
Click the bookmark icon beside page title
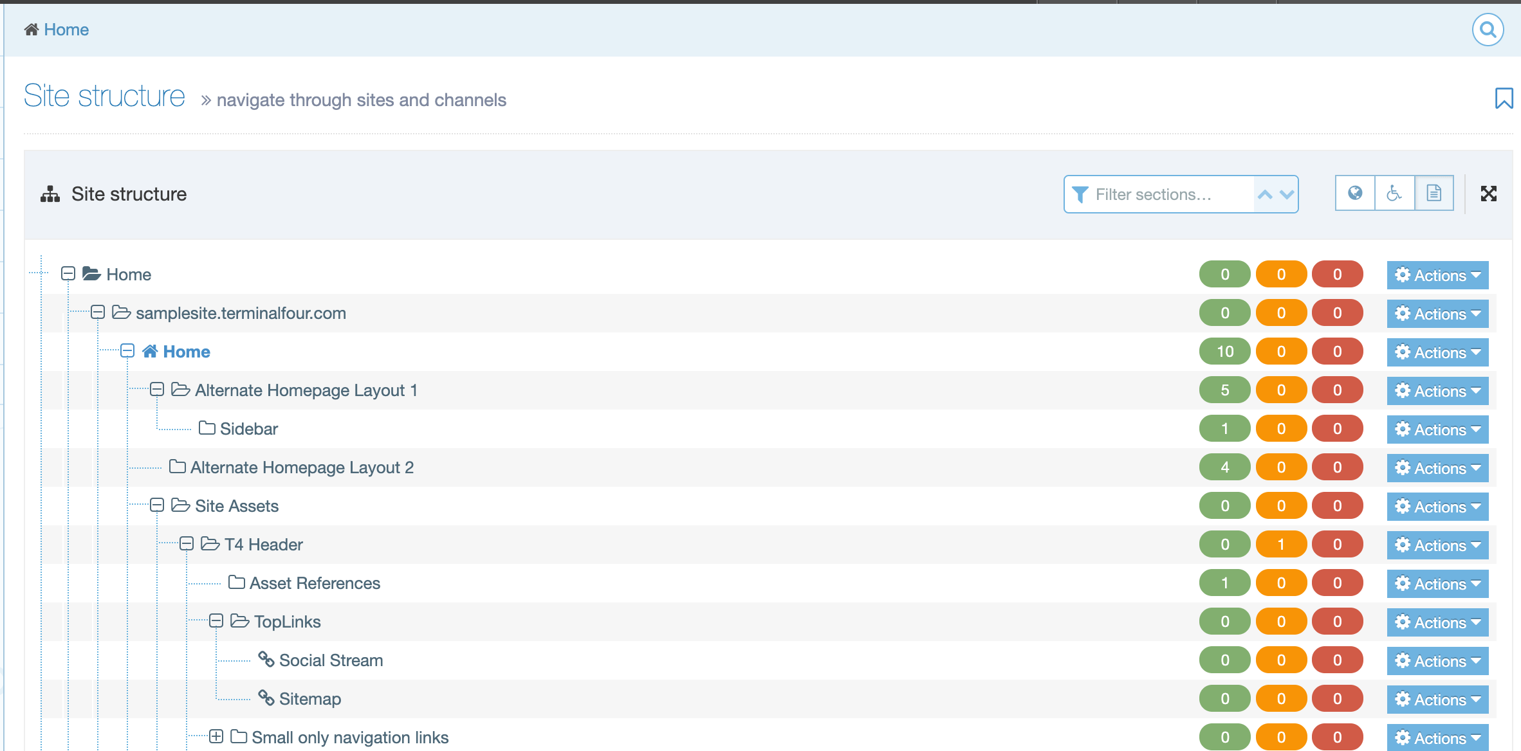point(1503,98)
